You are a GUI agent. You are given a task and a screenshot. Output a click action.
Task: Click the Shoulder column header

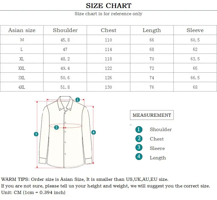tap(65, 30)
